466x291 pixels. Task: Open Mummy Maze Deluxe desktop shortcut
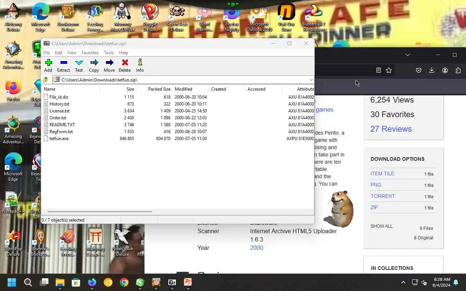(x=122, y=17)
